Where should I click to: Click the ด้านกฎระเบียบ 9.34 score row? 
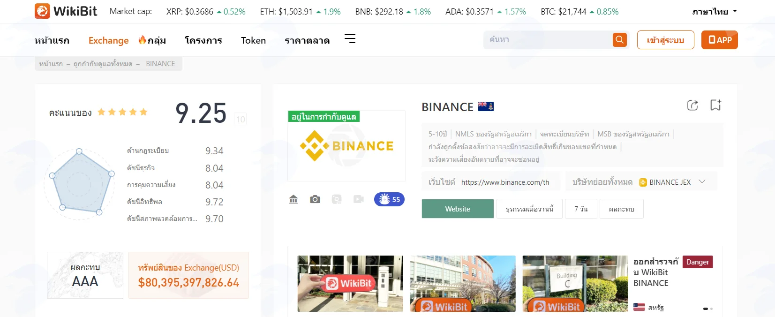pos(175,151)
